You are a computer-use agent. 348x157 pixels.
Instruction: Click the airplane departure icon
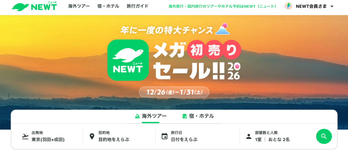25,136
